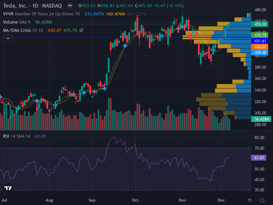Screen dimensions: 273x205
Task: Click the green 435.78 price axis label
Action: (260, 35)
